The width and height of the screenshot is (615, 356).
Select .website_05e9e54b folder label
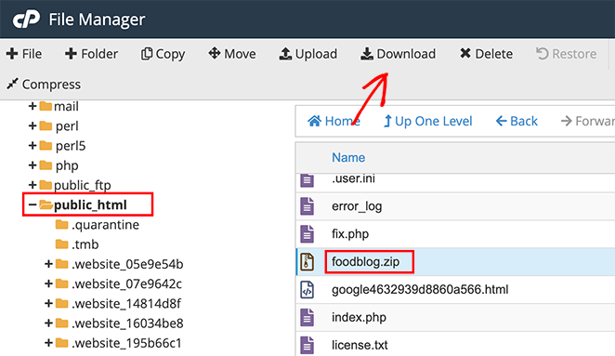click(x=127, y=264)
